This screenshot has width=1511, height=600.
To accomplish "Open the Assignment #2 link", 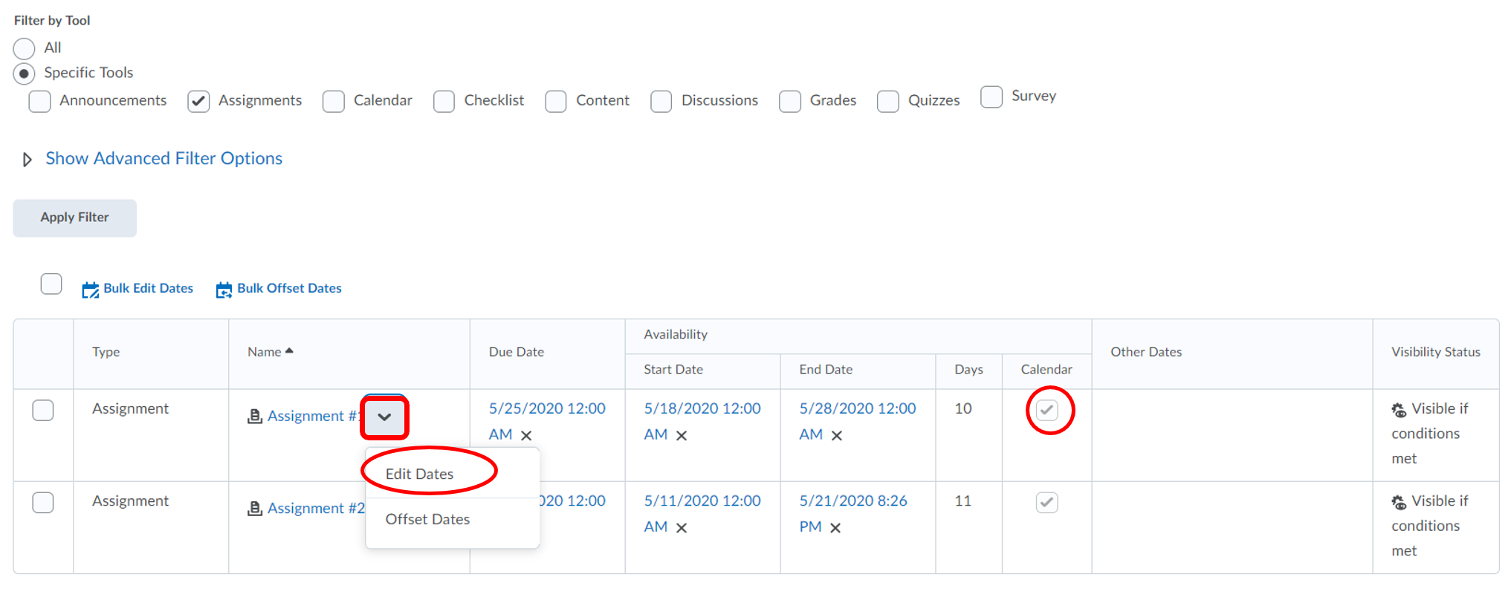I will [x=317, y=509].
